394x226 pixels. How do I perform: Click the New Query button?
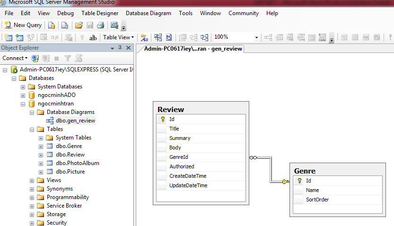23,25
